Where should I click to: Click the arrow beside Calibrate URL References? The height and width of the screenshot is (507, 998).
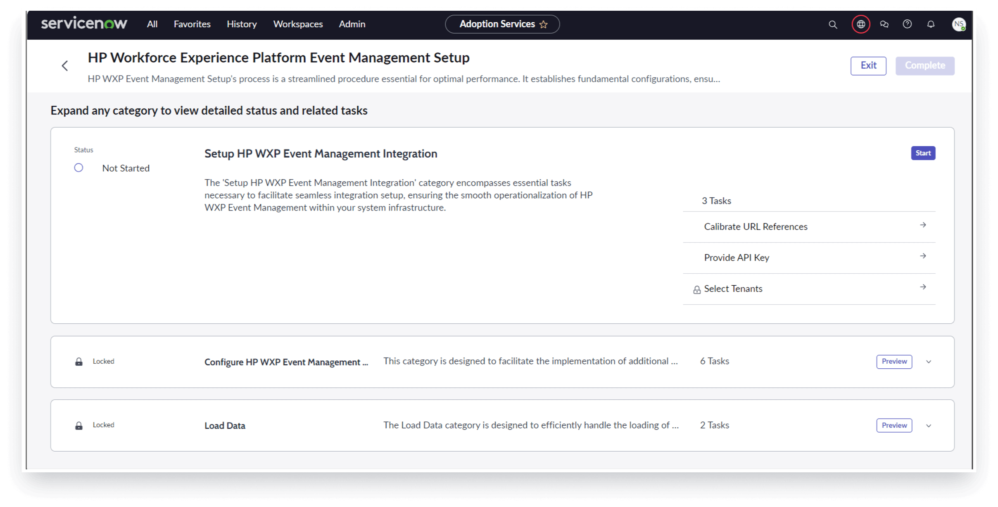(923, 225)
